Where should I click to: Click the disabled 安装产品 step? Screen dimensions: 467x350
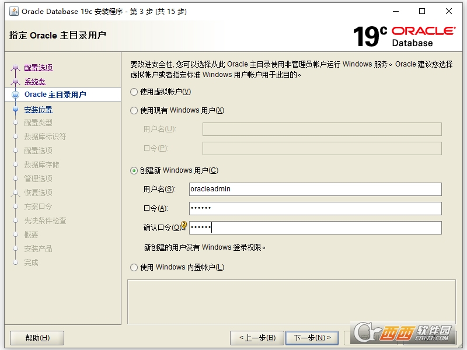pyautogui.click(x=39, y=249)
